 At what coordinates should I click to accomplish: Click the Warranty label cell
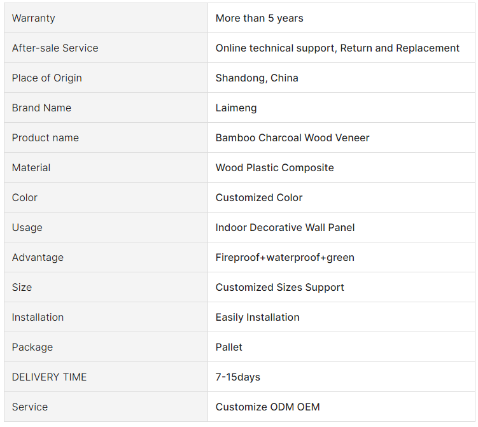34,18
